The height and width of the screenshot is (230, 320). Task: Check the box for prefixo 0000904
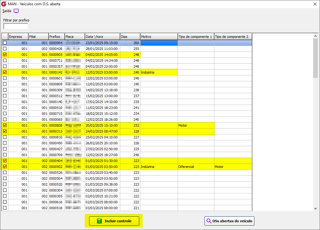pyautogui.click(x=5, y=43)
